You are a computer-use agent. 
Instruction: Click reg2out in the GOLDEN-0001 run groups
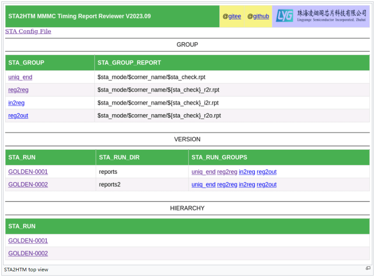coord(266,172)
